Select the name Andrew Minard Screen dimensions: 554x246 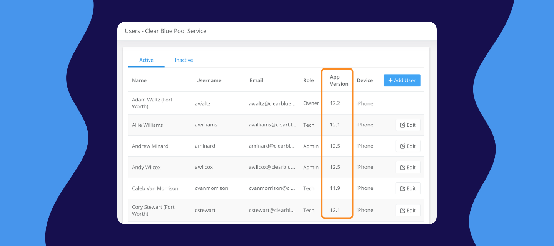[x=150, y=146]
